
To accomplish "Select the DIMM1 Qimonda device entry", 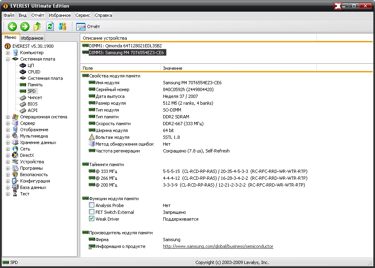I will pyautogui.click(x=125, y=46).
